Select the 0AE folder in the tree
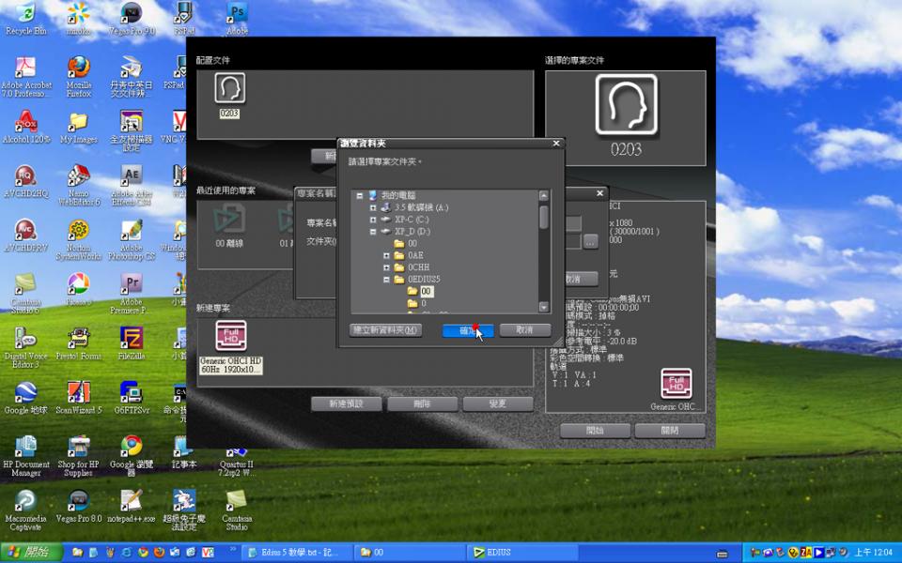Image resolution: width=902 pixels, height=563 pixels. click(x=414, y=255)
